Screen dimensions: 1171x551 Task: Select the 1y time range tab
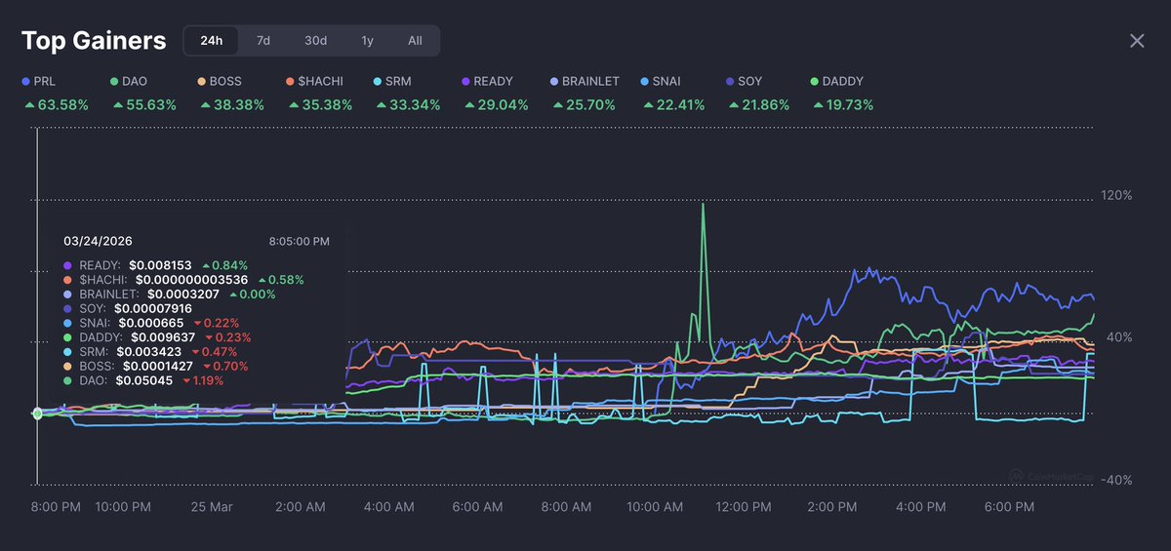point(367,41)
